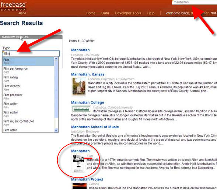Select 'Film' type from suggestion list
Viewport: 217px width, 190px height.
pyautogui.click(x=28, y=61)
